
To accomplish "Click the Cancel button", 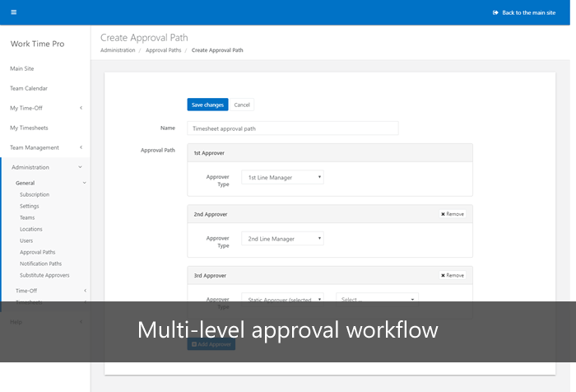I will pos(242,105).
